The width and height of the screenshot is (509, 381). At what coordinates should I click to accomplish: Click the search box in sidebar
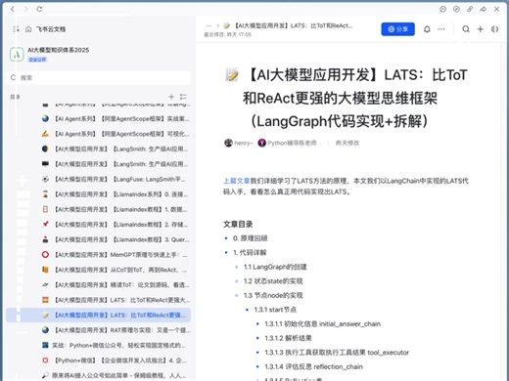99,77
